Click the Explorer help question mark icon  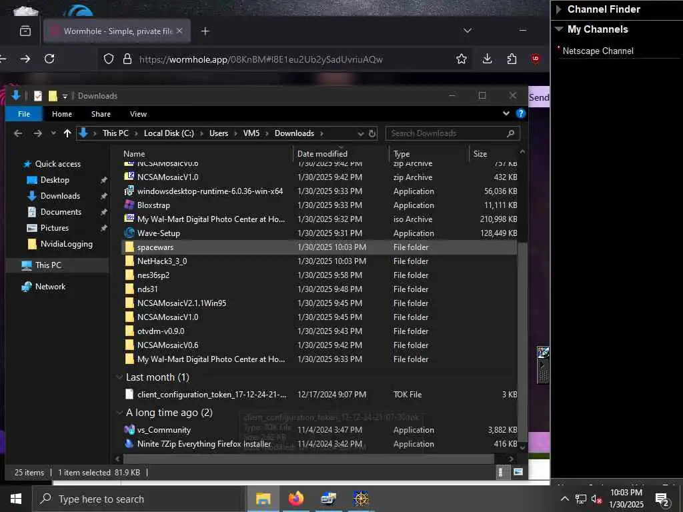tap(520, 113)
